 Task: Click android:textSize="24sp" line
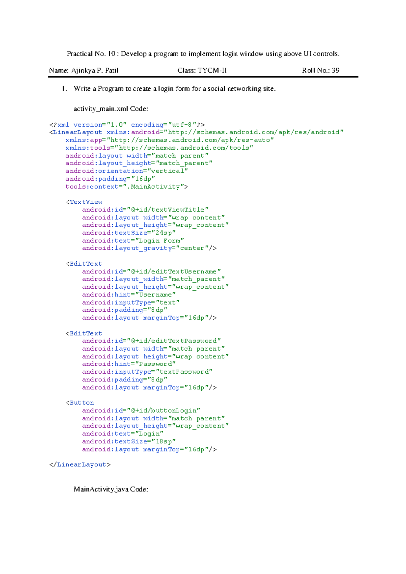coord(129,233)
